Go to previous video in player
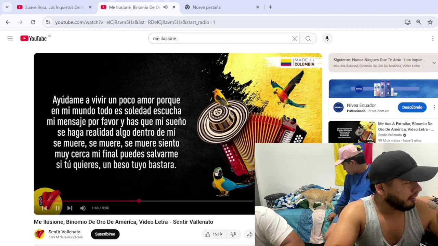This screenshot has width=438, height=246. tap(44, 208)
